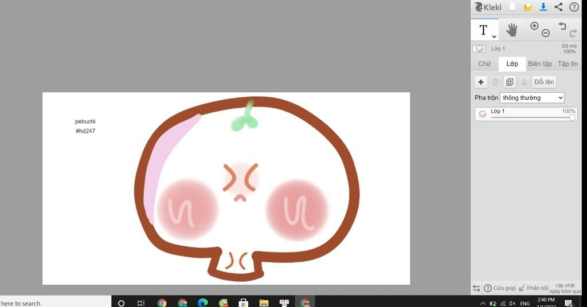Viewport: 587px width, 307px height.
Task: Open Task View on the taskbar
Action: pos(141,303)
